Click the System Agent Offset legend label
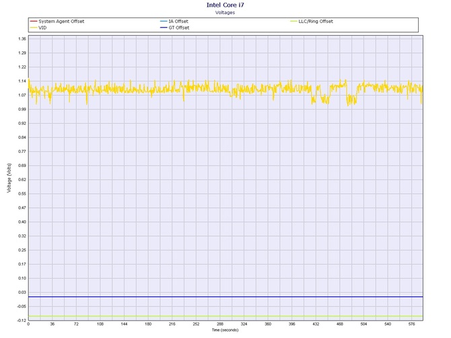This screenshot has height=338, width=451. point(61,22)
